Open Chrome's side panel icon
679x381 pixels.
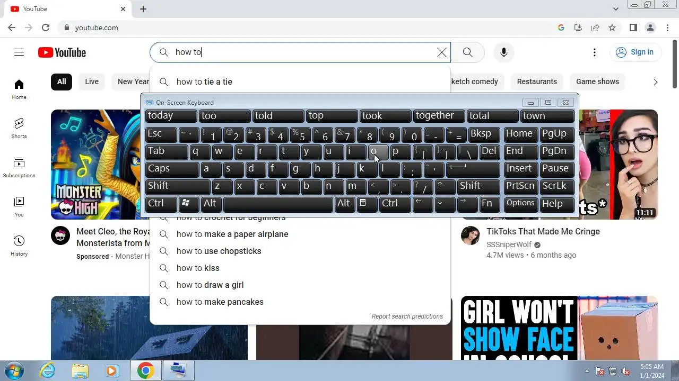[633, 28]
